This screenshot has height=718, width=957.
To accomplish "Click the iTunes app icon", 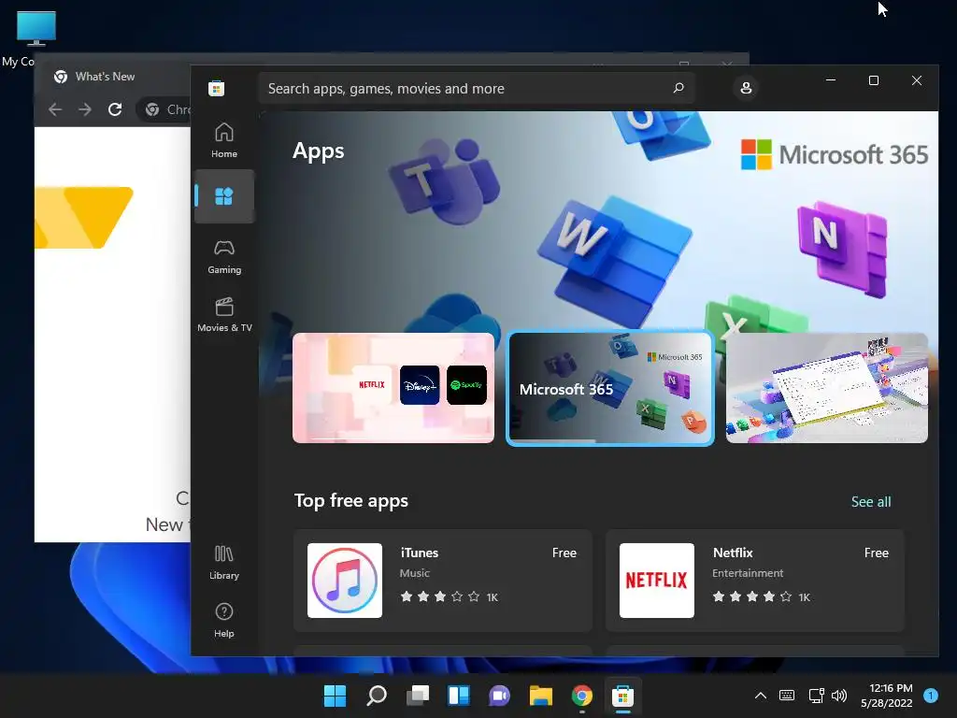I will point(345,581).
